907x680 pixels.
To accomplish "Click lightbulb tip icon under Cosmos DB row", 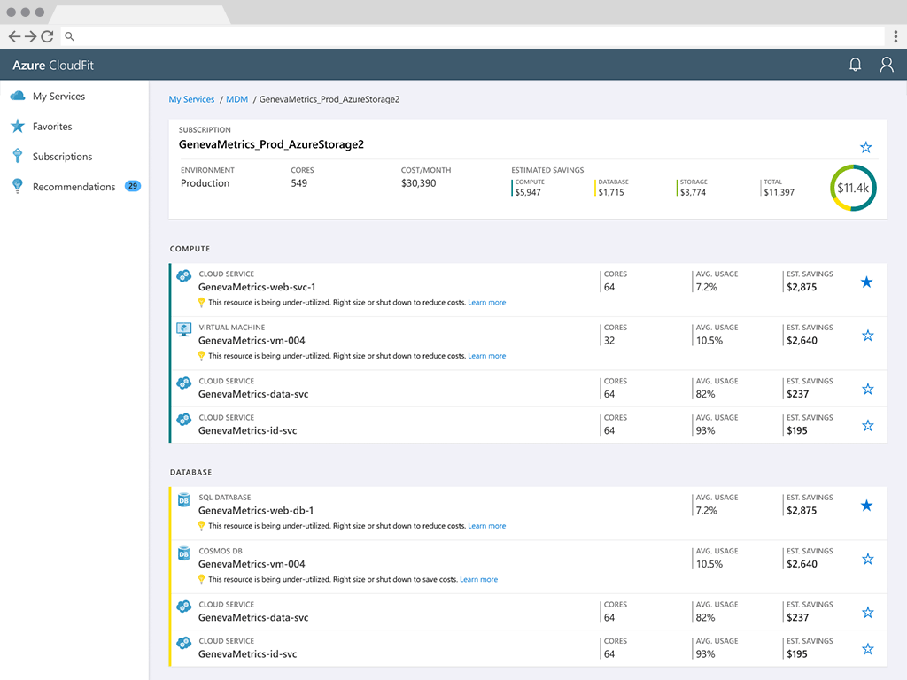I will 201,579.
